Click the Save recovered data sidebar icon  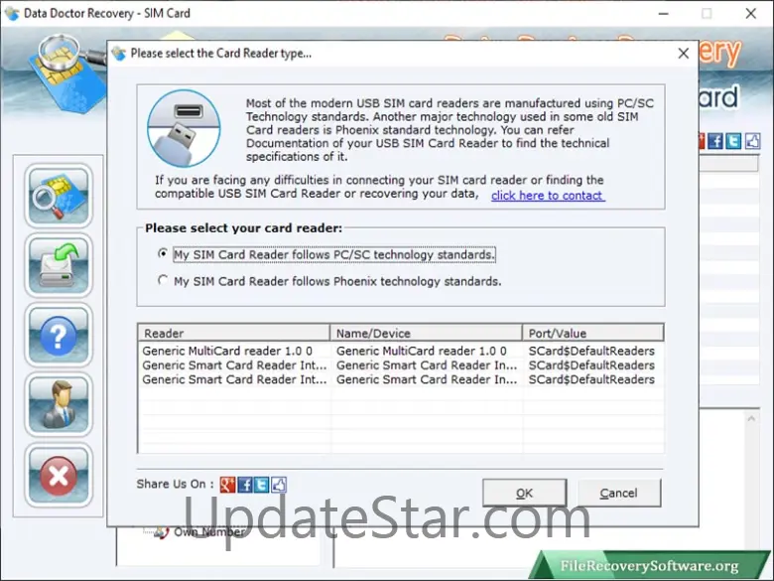59,266
